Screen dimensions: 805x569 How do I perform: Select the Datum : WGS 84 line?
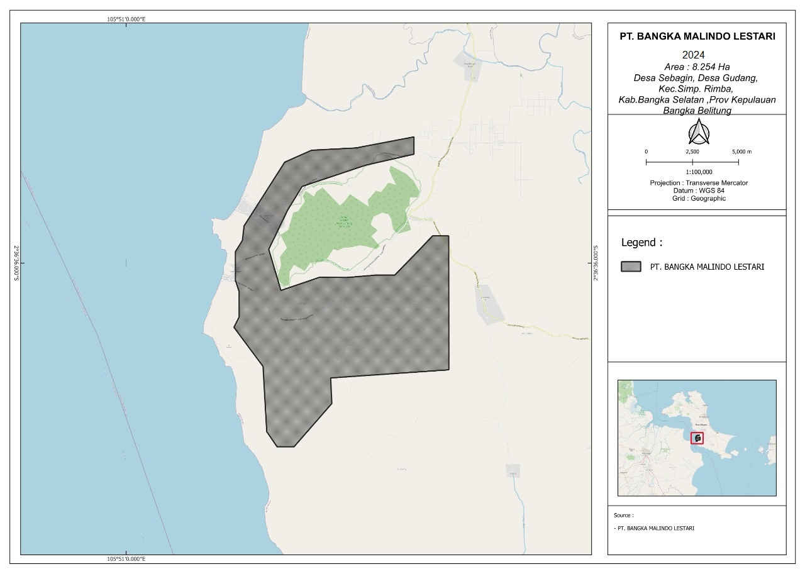point(699,191)
